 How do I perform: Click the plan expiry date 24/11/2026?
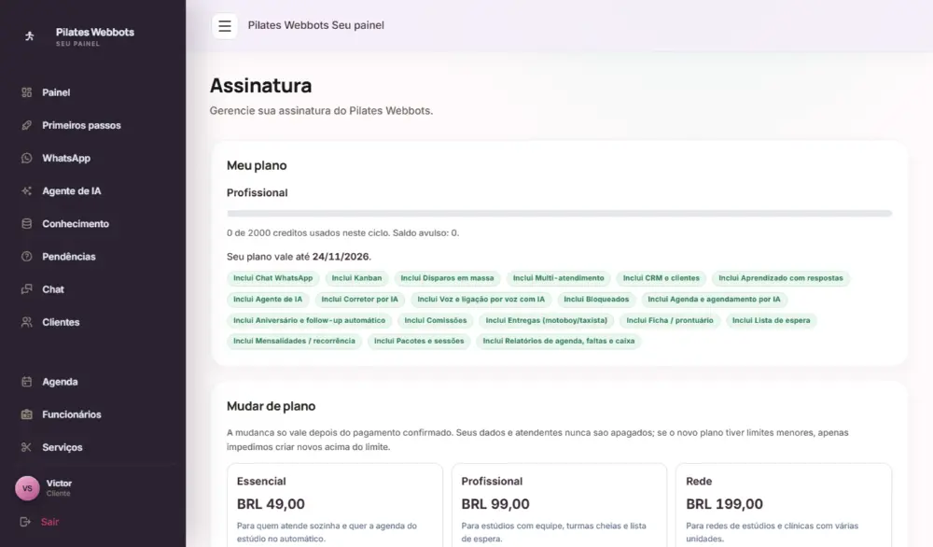pos(341,257)
